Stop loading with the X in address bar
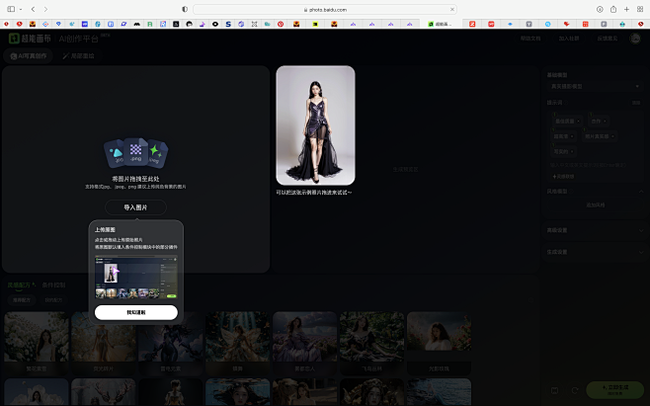 (452, 9)
